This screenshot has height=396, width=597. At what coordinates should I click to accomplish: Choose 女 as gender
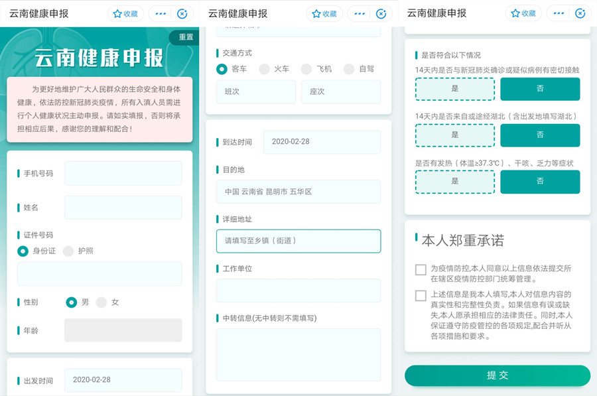pos(101,302)
